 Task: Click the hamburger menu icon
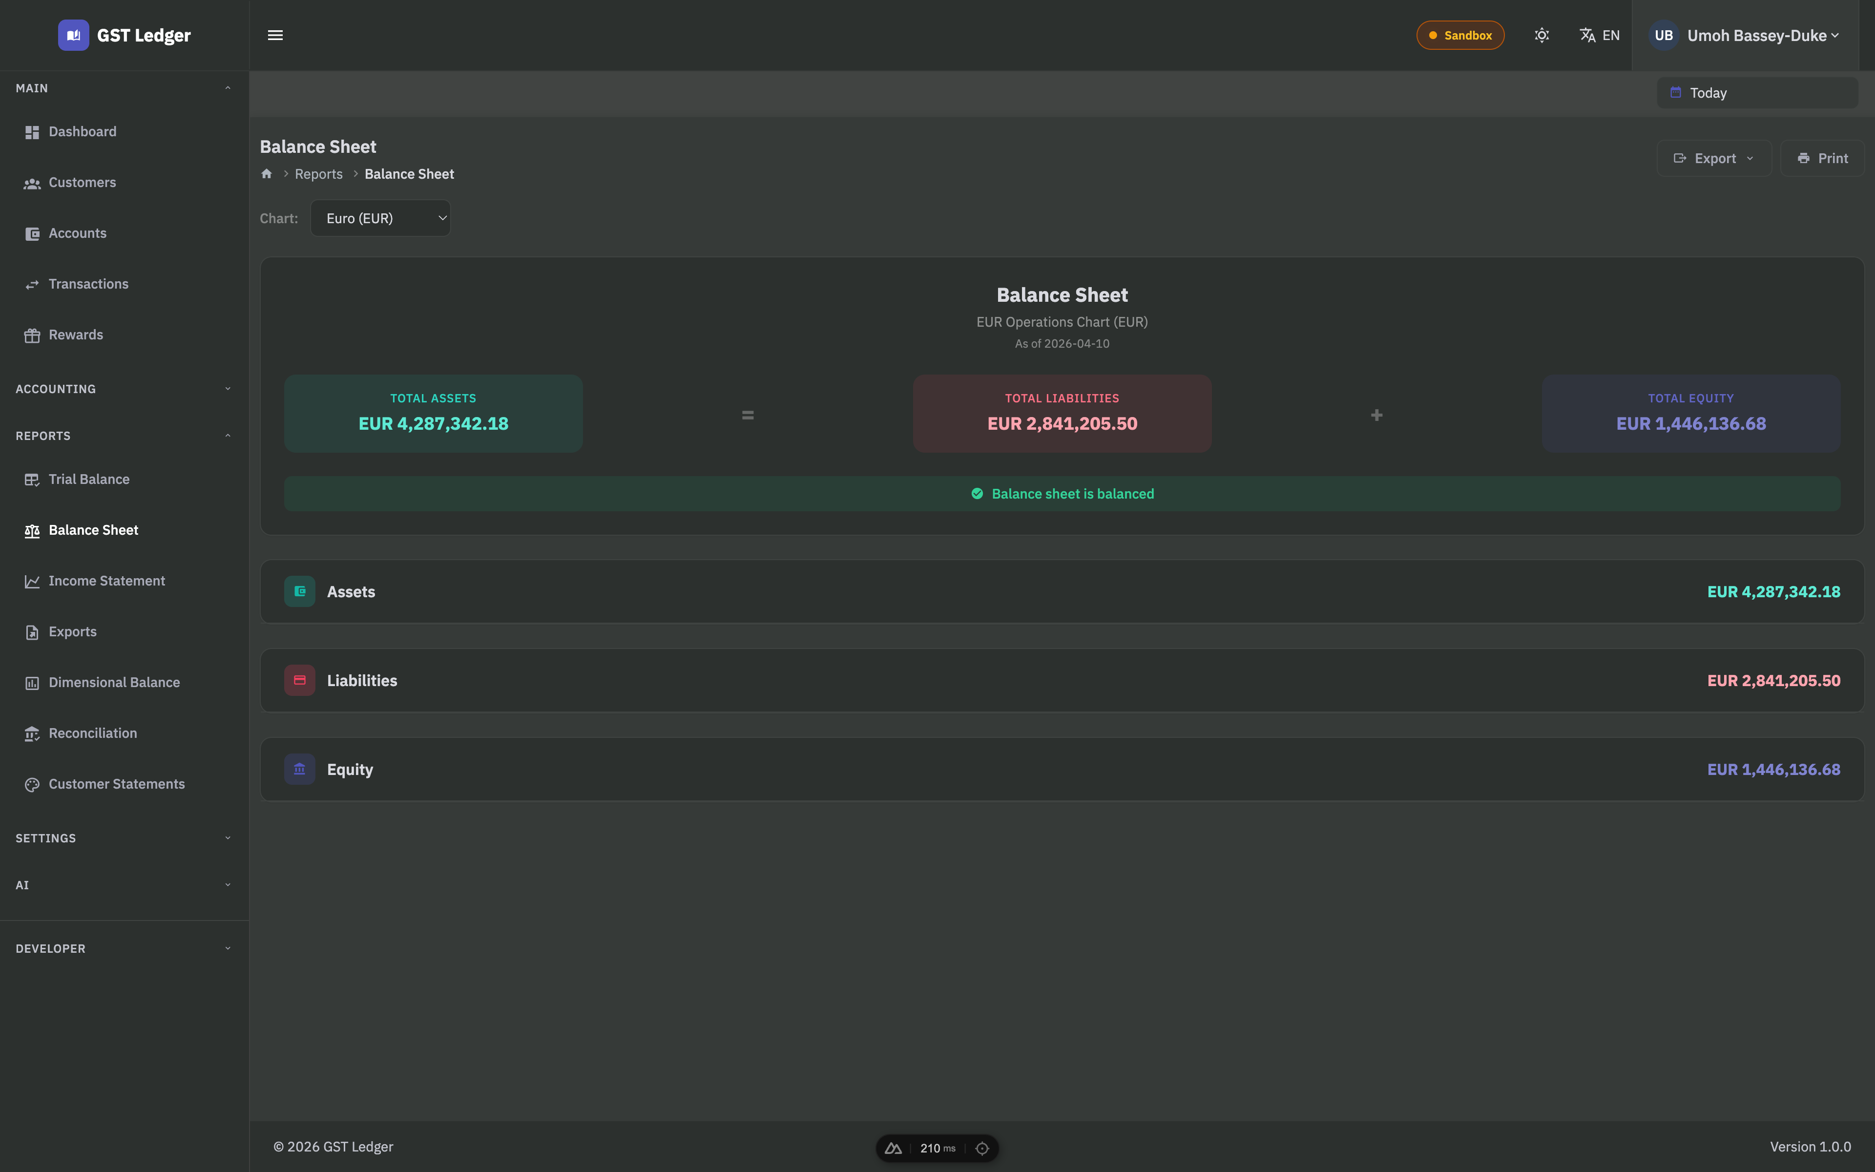pyautogui.click(x=275, y=36)
